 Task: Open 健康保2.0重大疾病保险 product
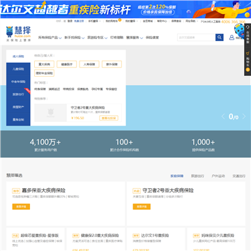pyautogui.click(x=100, y=236)
